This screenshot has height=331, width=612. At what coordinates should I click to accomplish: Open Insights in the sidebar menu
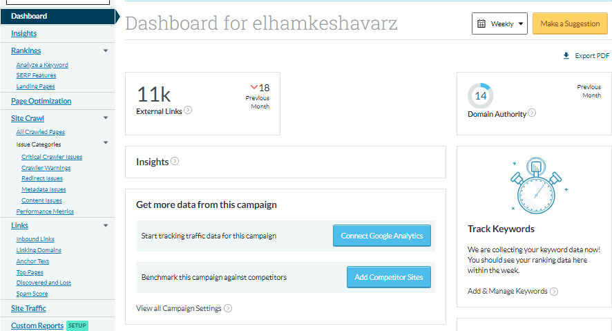click(x=24, y=33)
